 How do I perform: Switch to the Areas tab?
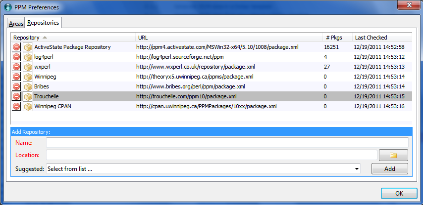(16, 23)
